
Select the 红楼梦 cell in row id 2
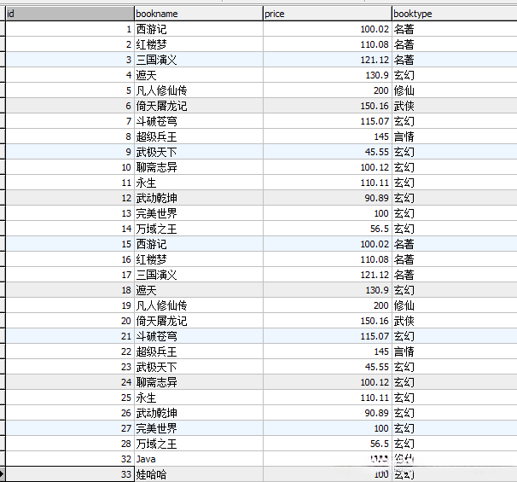199,44
